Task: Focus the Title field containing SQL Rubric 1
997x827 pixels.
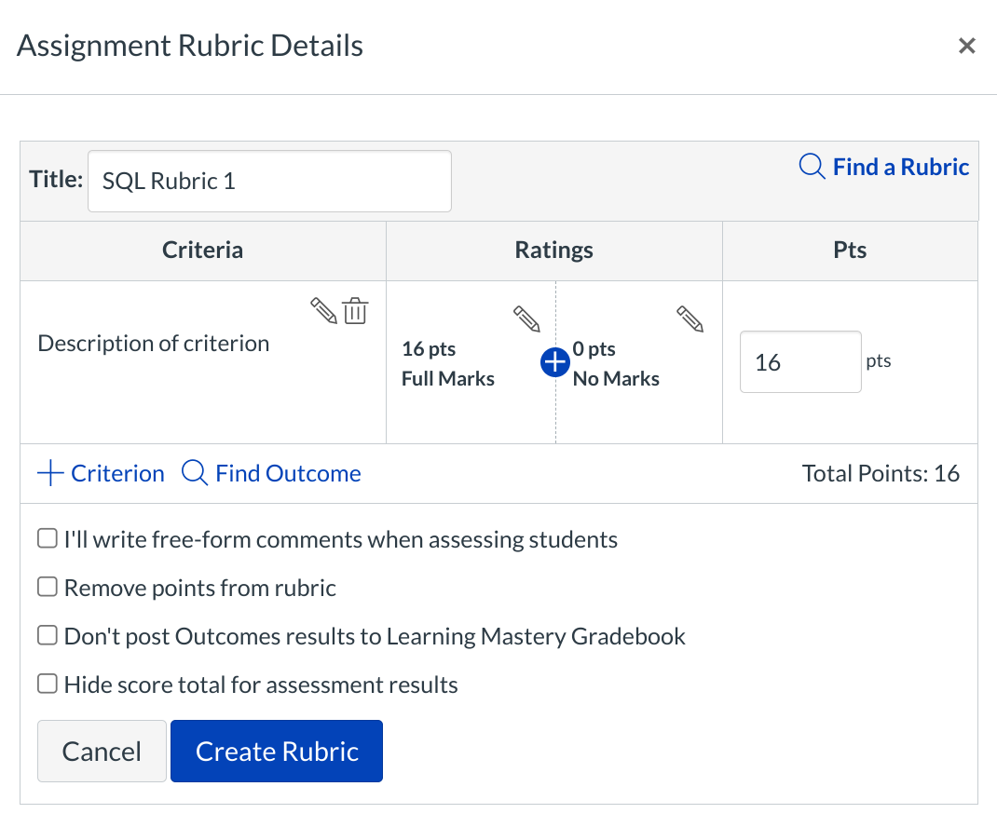Action: coord(269,181)
